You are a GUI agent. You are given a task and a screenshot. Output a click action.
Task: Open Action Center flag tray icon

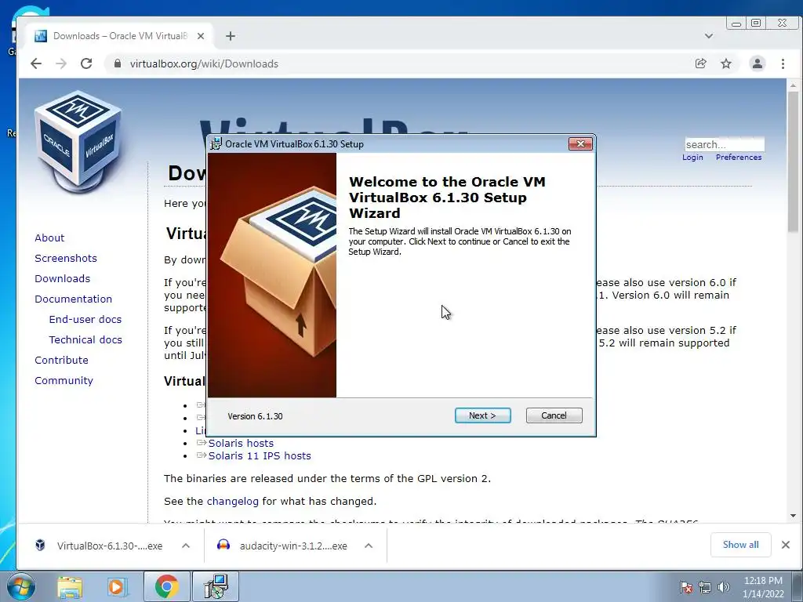(686, 587)
